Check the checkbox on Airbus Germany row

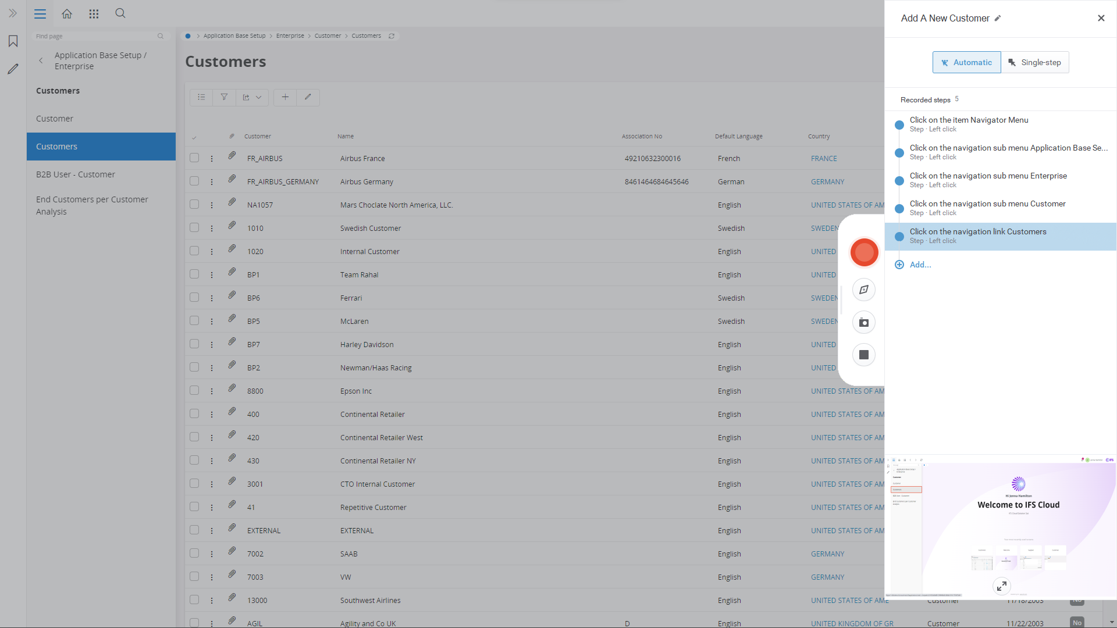point(195,181)
